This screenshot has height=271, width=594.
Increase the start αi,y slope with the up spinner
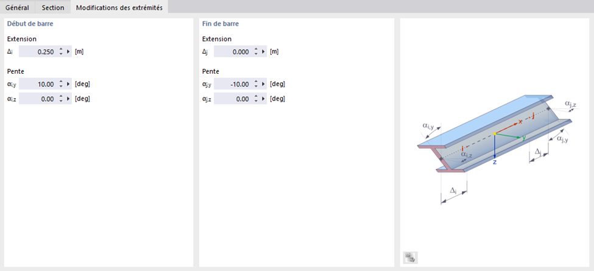[61, 82]
